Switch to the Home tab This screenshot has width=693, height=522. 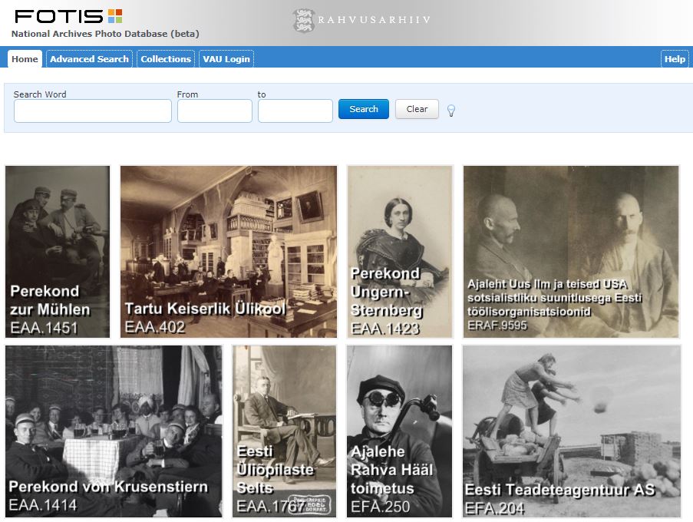pyautogui.click(x=24, y=58)
